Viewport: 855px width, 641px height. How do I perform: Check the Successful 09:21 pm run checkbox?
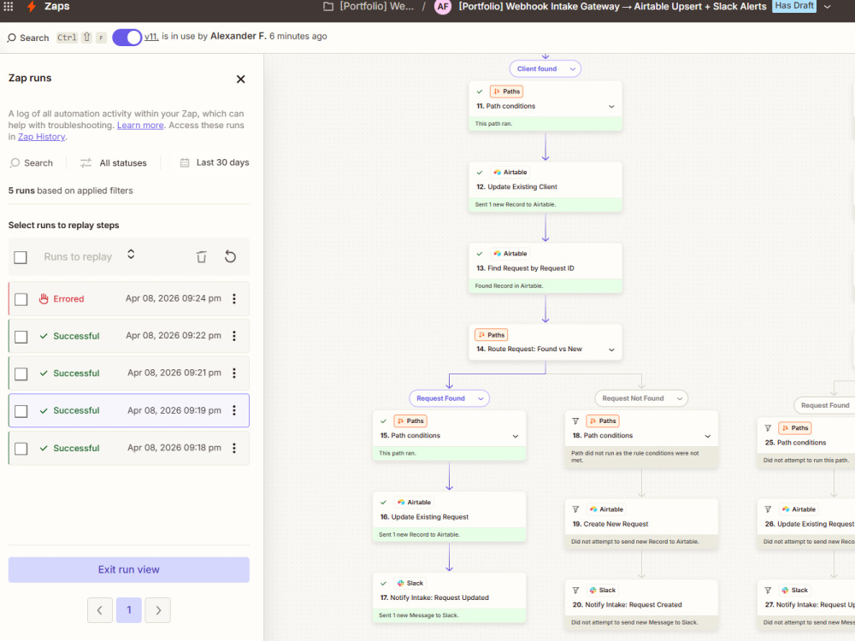pos(21,374)
